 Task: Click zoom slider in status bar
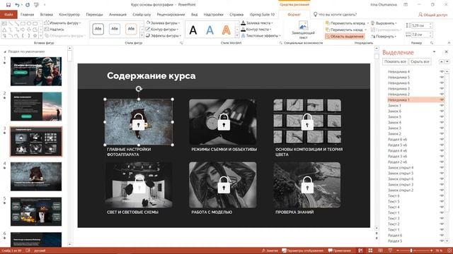coord(411,250)
